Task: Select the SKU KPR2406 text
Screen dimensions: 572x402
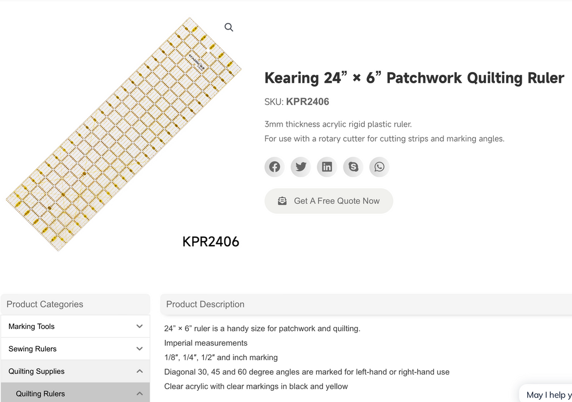Action: point(307,102)
